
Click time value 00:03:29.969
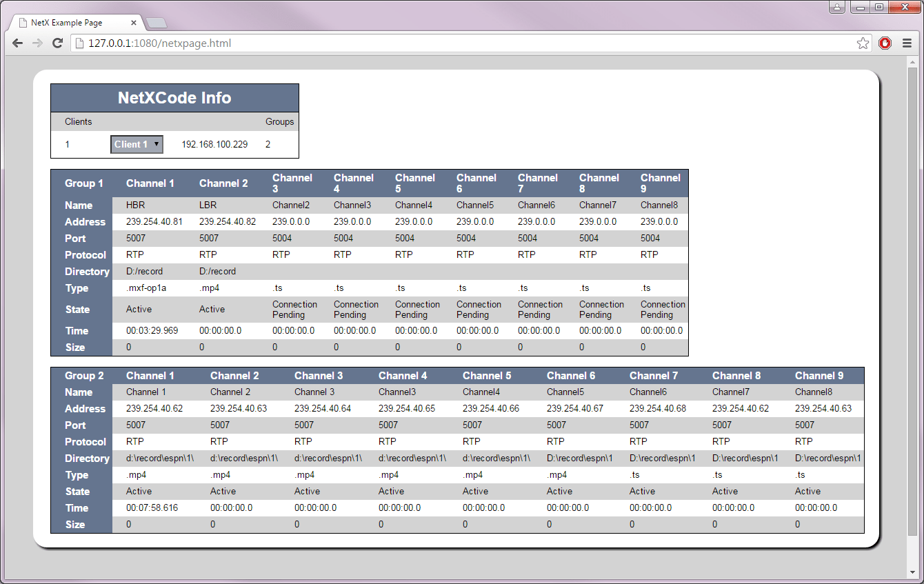pos(152,331)
